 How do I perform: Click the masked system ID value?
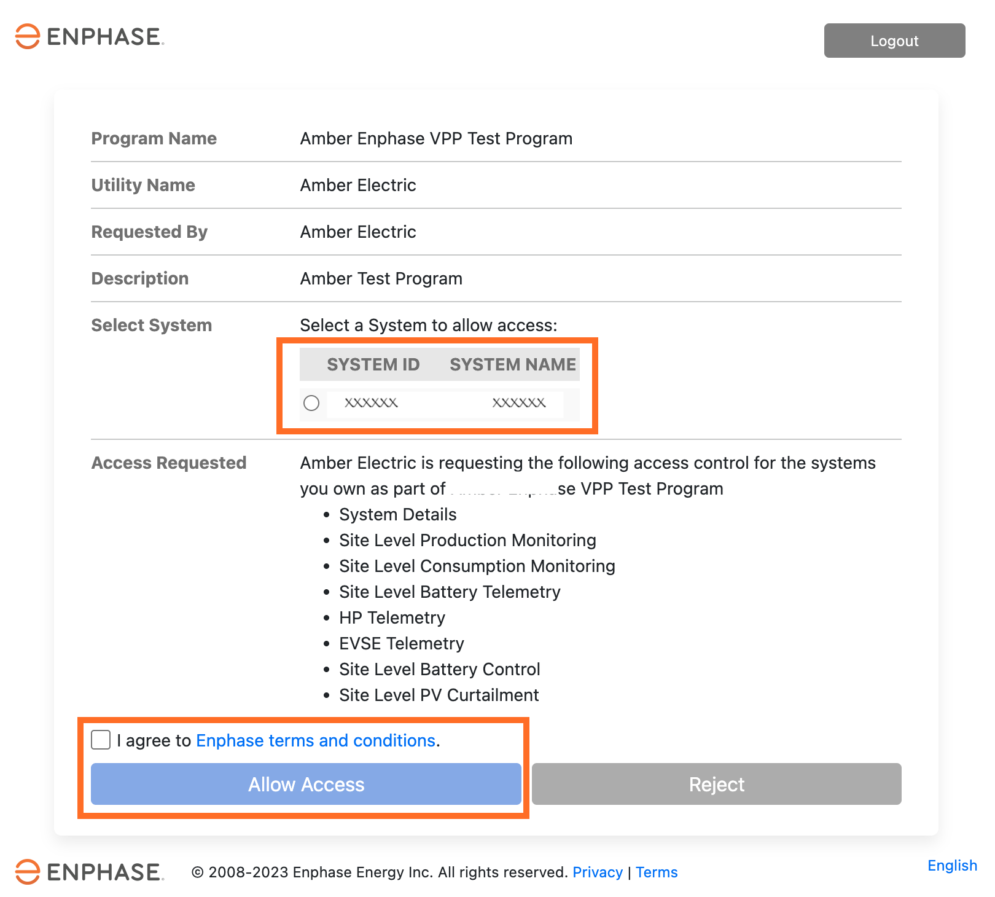[x=371, y=403]
